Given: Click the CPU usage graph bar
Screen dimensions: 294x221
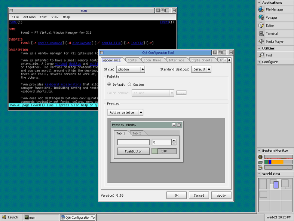Looking at the screenshot, I should (278, 157).
